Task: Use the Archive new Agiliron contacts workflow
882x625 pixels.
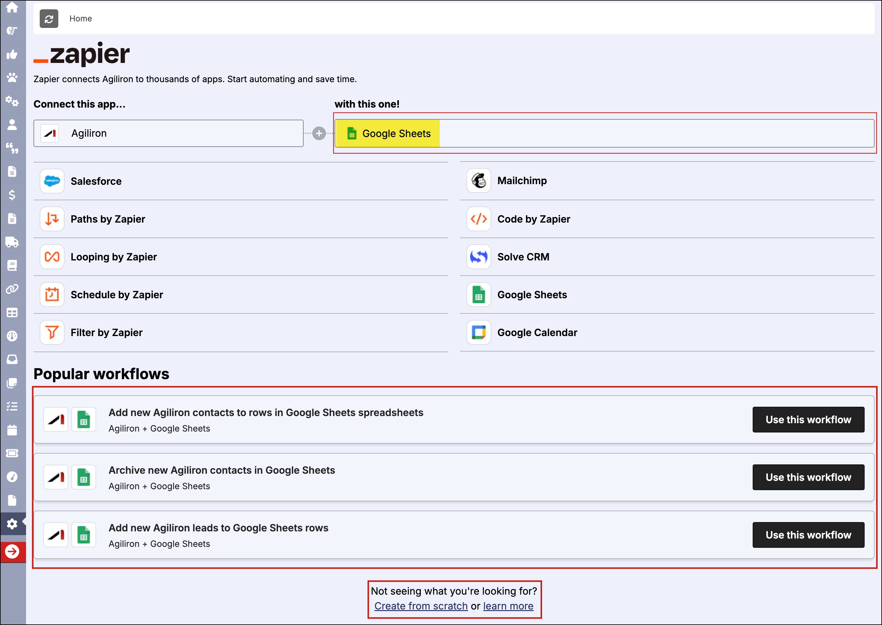Action: click(x=808, y=477)
